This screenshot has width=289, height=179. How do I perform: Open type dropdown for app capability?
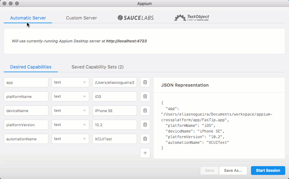(70, 82)
